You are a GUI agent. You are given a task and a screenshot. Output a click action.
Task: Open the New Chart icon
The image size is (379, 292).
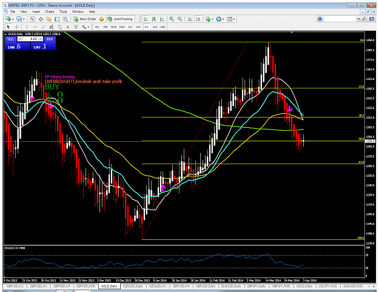[x=8, y=19]
